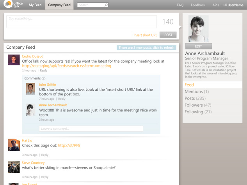Screen dimensions: 247x185
Task: Click the Leave a comment field
Action: tap(91, 129)
